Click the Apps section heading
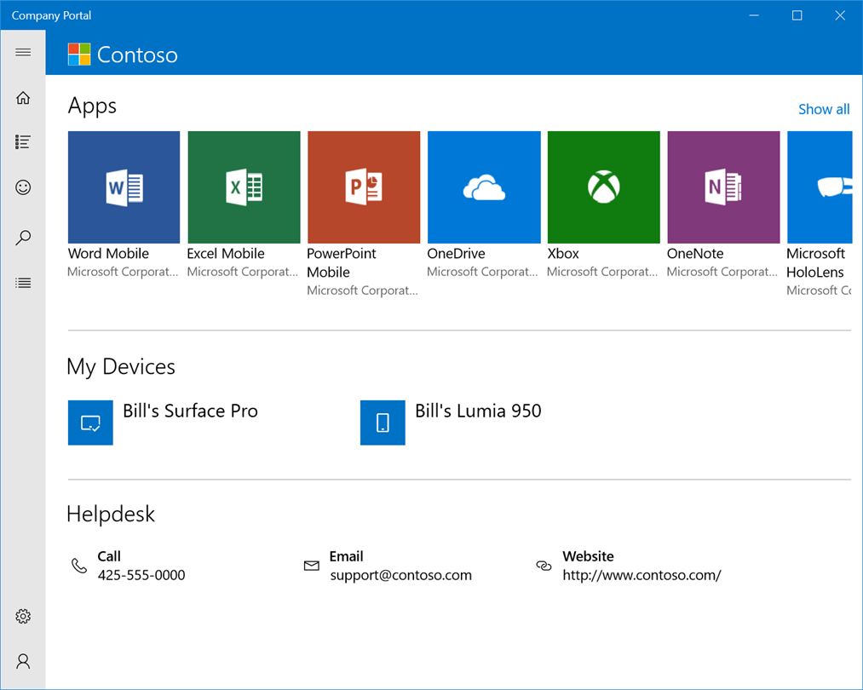The height and width of the screenshot is (690, 863). pos(92,106)
